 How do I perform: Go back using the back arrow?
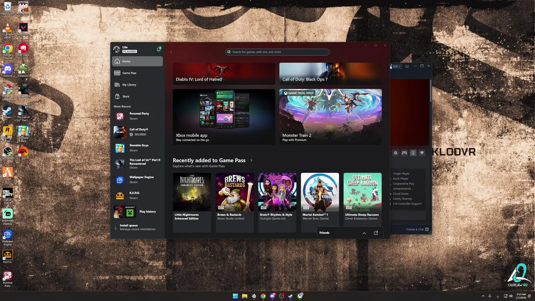pos(171,52)
